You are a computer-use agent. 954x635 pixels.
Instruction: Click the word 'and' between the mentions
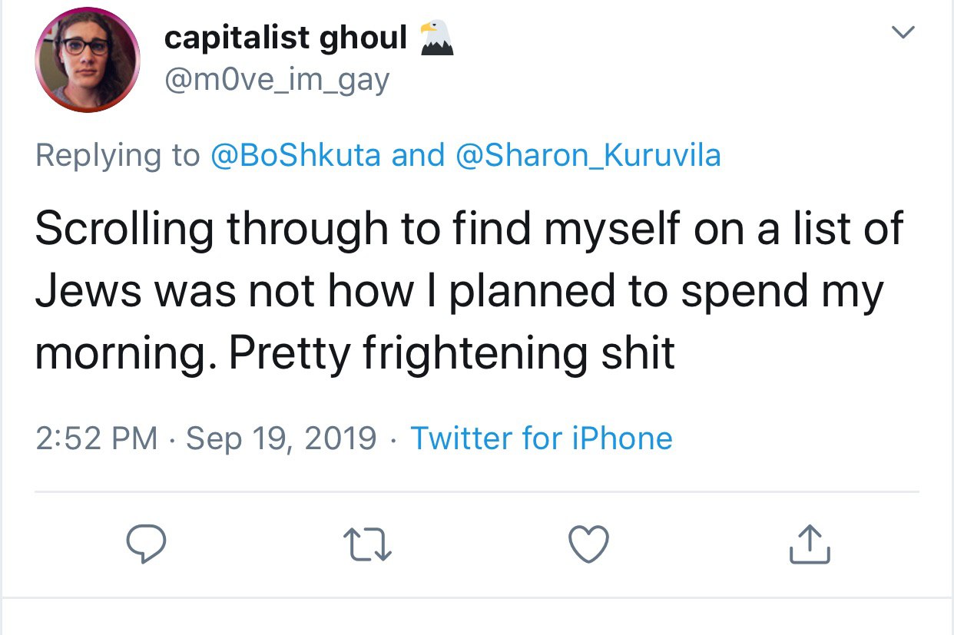click(x=418, y=155)
